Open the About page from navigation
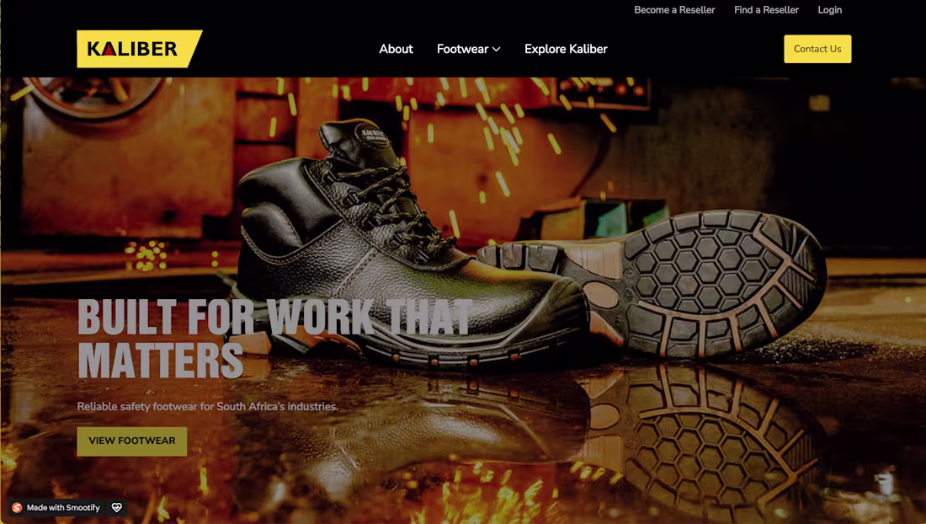The height and width of the screenshot is (524, 926). (x=396, y=49)
